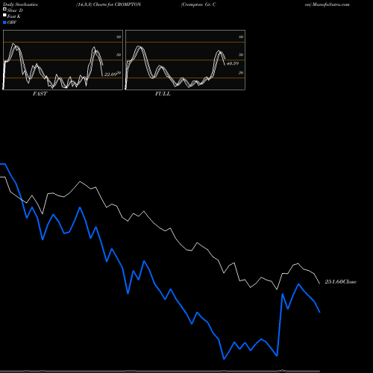
Task: Select the FULL stochastic chart label
Action: tap(163, 94)
